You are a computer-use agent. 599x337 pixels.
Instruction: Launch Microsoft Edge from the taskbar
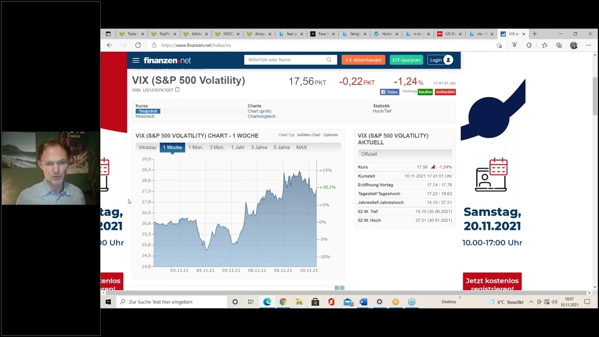[x=267, y=302]
